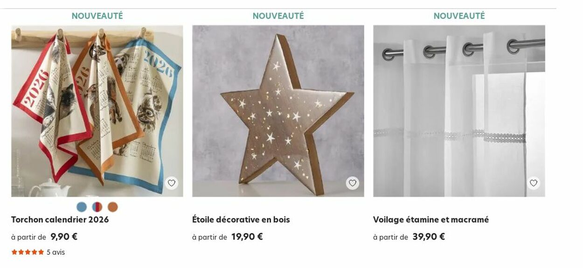Viewport: 583px width, 268px height.
Task: Click the Nouveauté label above the tea towels
Action: [97, 16]
